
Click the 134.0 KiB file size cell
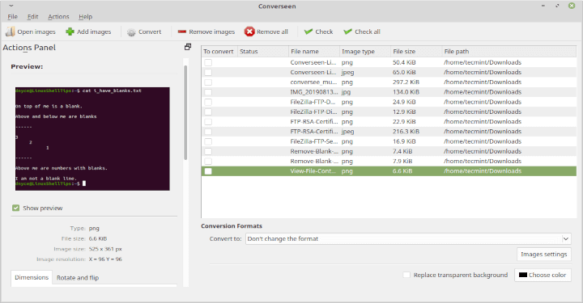[x=406, y=92]
